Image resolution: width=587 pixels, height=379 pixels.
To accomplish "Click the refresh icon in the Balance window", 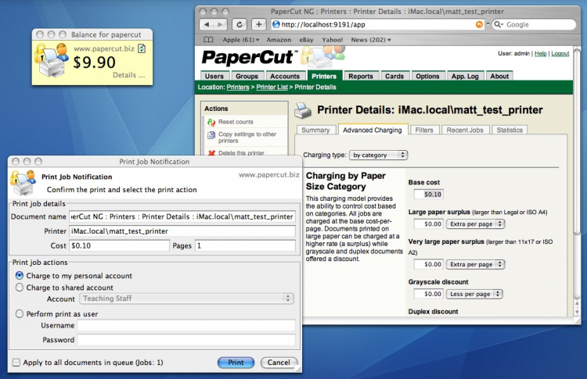I will tap(142, 48).
